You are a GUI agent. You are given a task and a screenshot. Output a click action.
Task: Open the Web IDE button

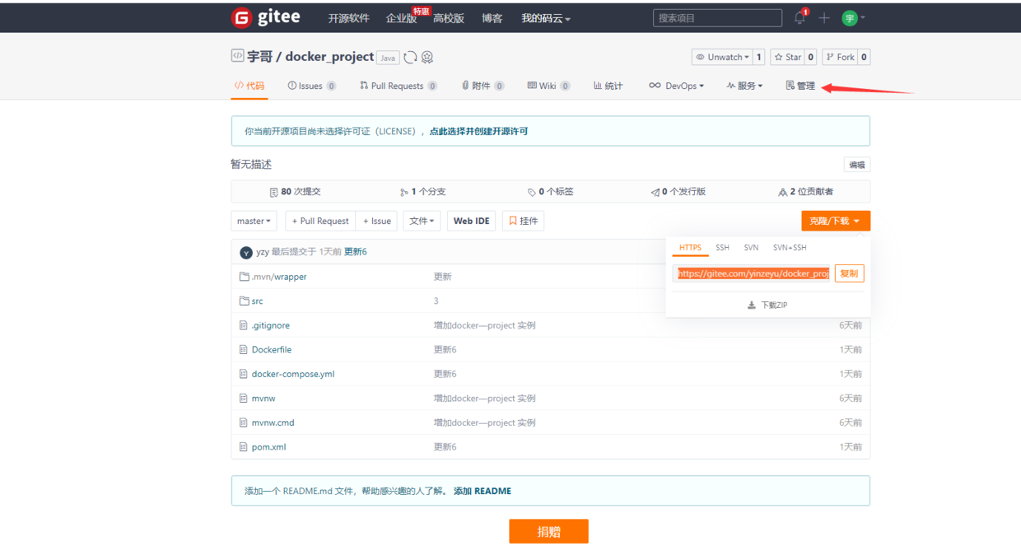coord(472,221)
